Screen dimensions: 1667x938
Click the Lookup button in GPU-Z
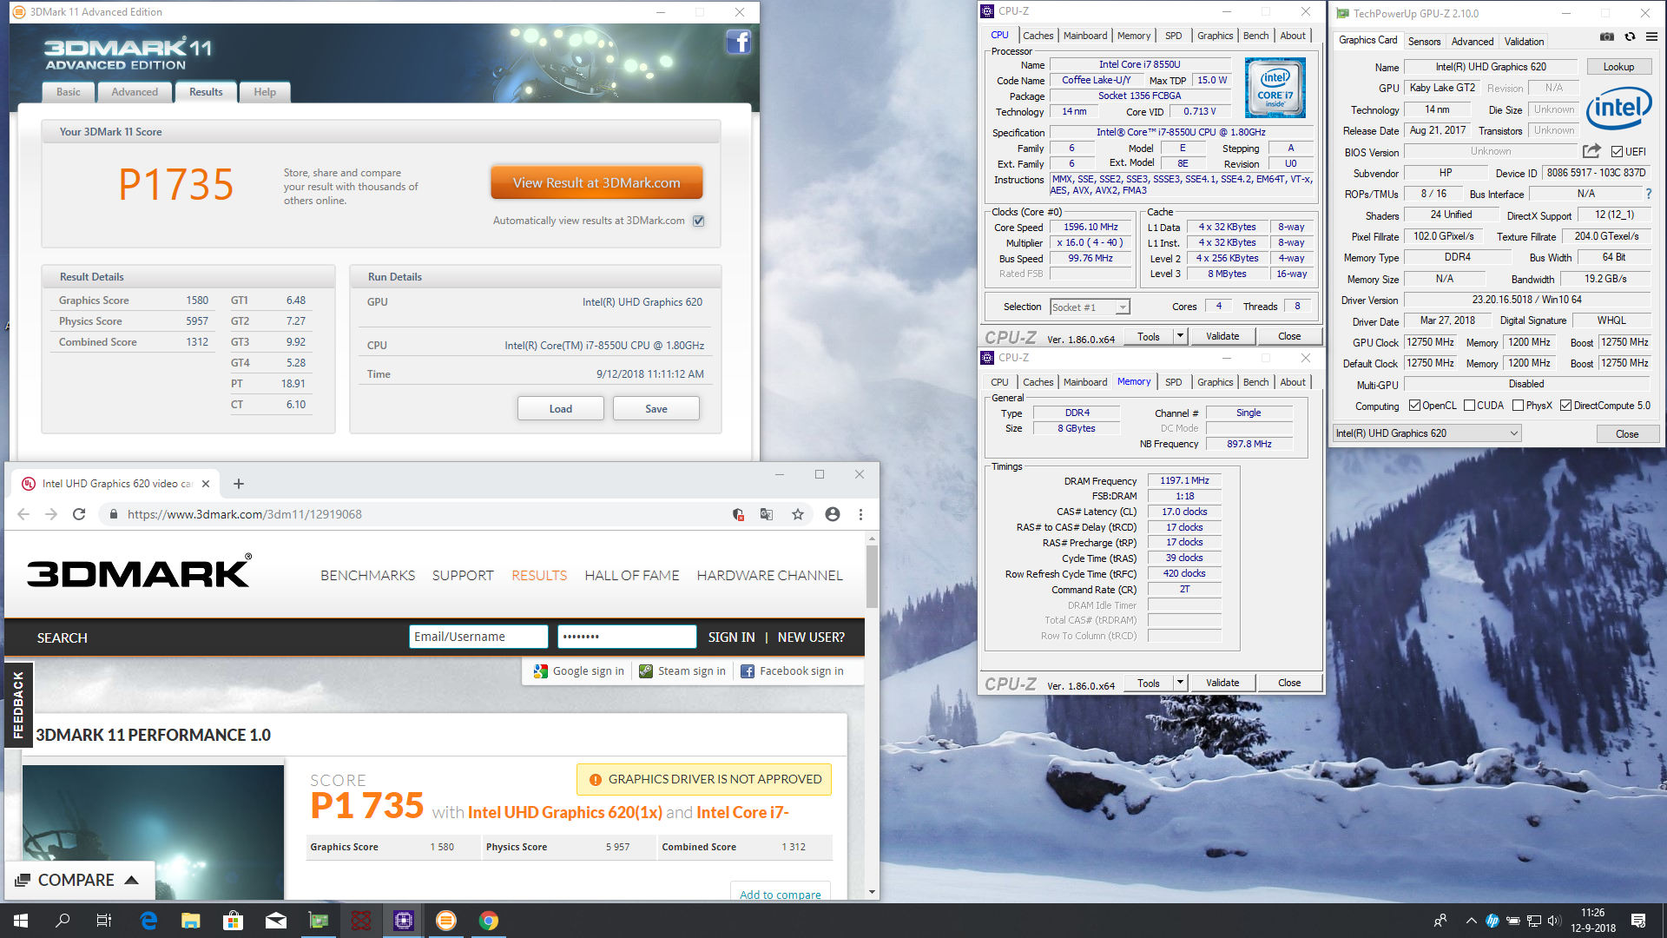click(1618, 67)
